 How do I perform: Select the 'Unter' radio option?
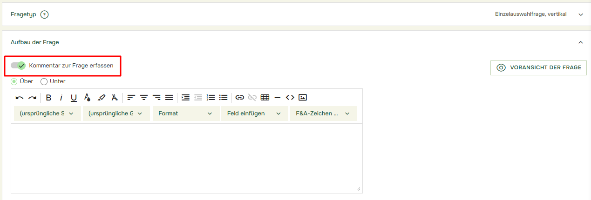44,81
